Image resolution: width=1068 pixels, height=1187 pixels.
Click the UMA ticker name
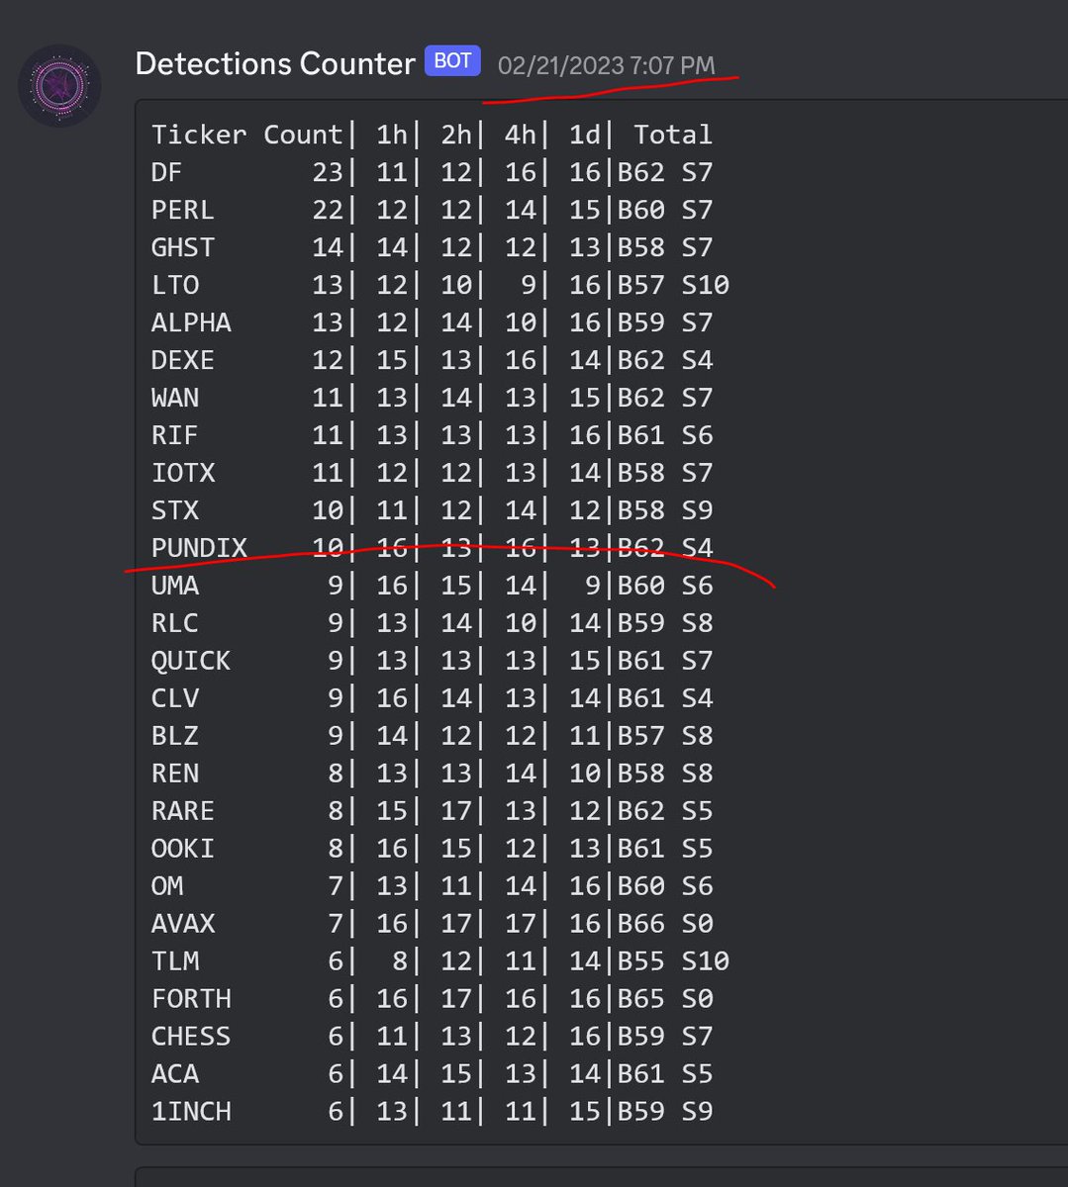pyautogui.click(x=175, y=586)
